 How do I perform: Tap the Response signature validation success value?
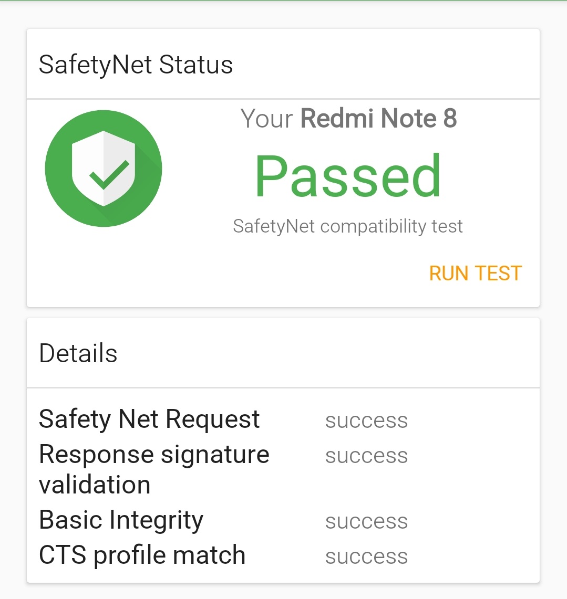tap(366, 456)
